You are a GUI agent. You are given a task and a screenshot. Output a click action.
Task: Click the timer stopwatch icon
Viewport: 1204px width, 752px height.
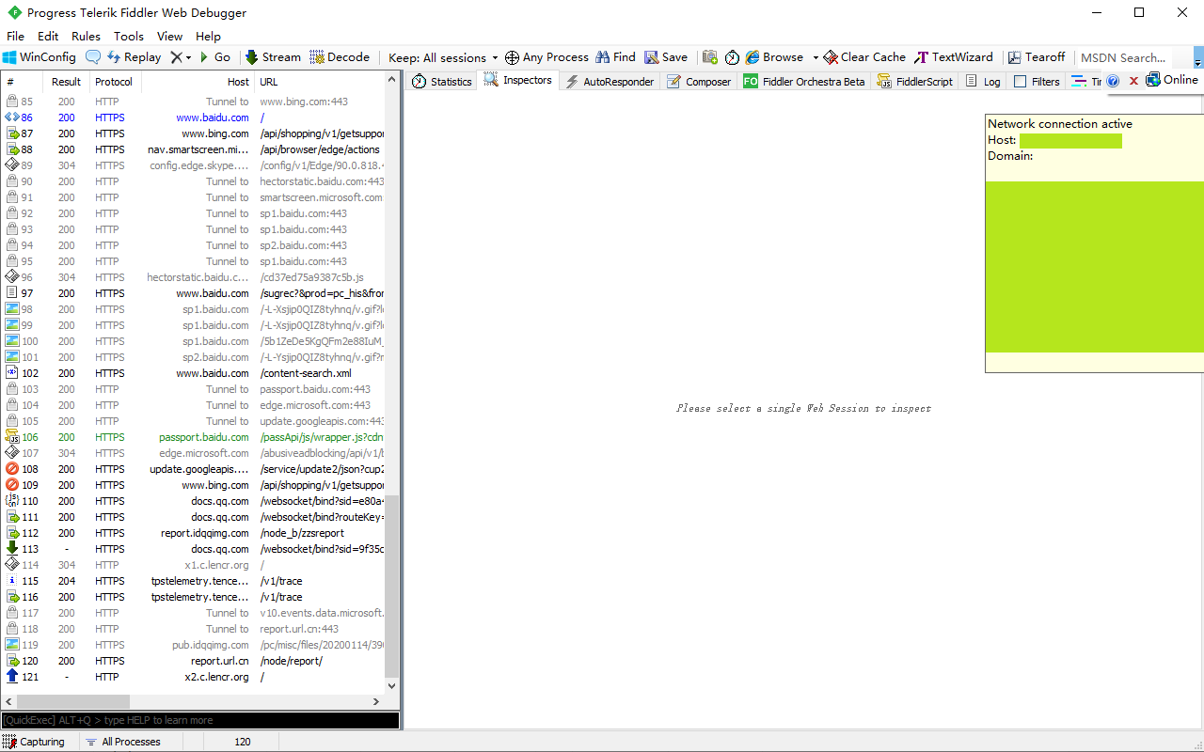click(x=732, y=57)
